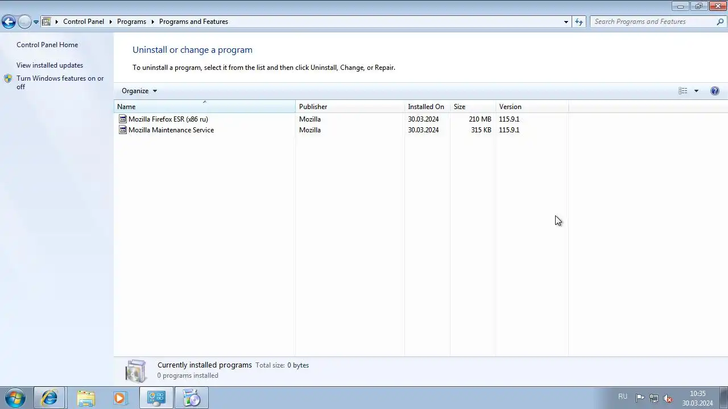Click the Mozilla Maintenance Service program icon
The image size is (728, 409).
[122, 130]
